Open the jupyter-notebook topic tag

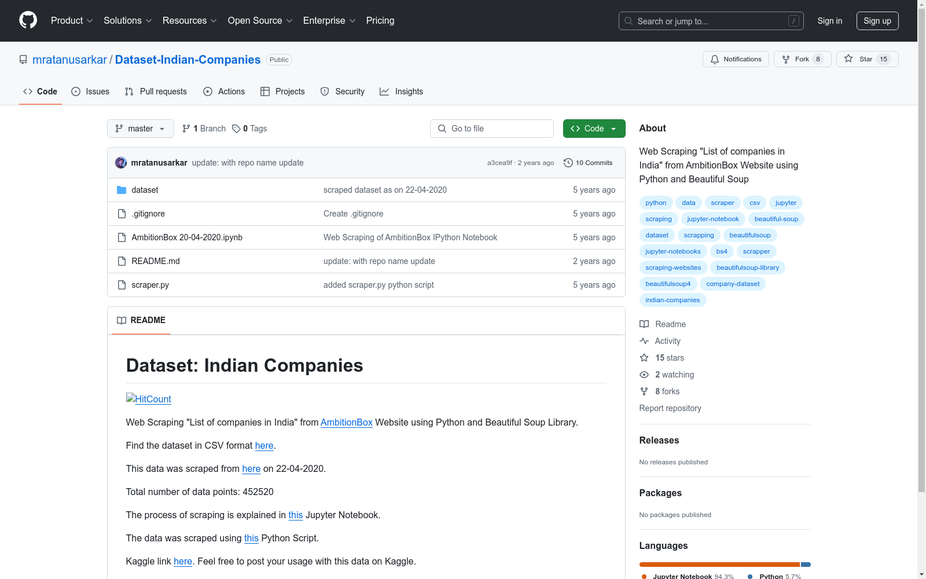[713, 219]
